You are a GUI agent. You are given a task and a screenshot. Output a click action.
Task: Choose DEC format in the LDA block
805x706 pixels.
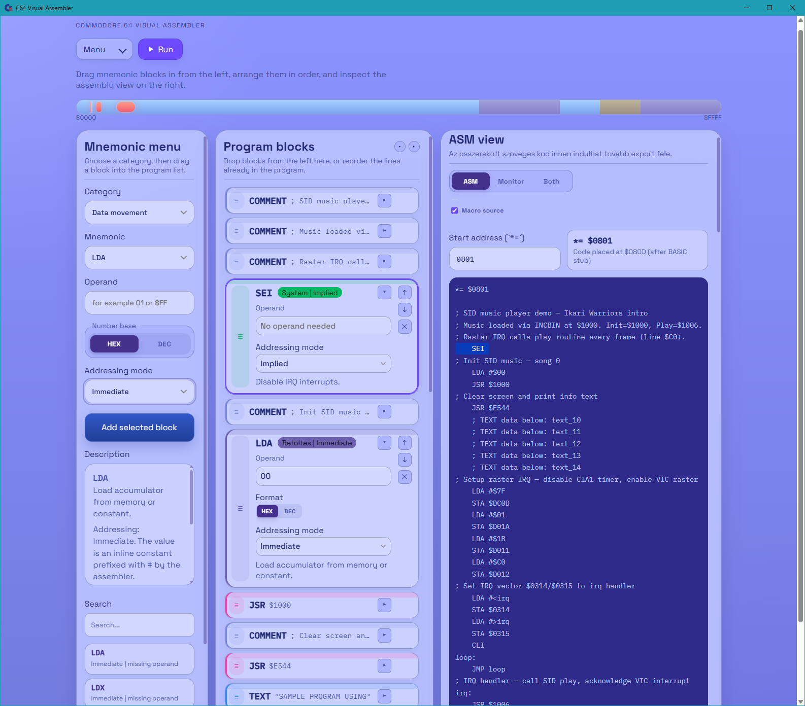[290, 511]
